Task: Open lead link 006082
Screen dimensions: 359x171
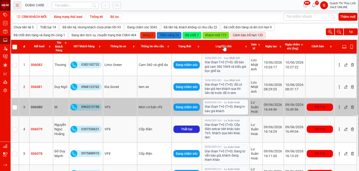Action: [x=37, y=65]
